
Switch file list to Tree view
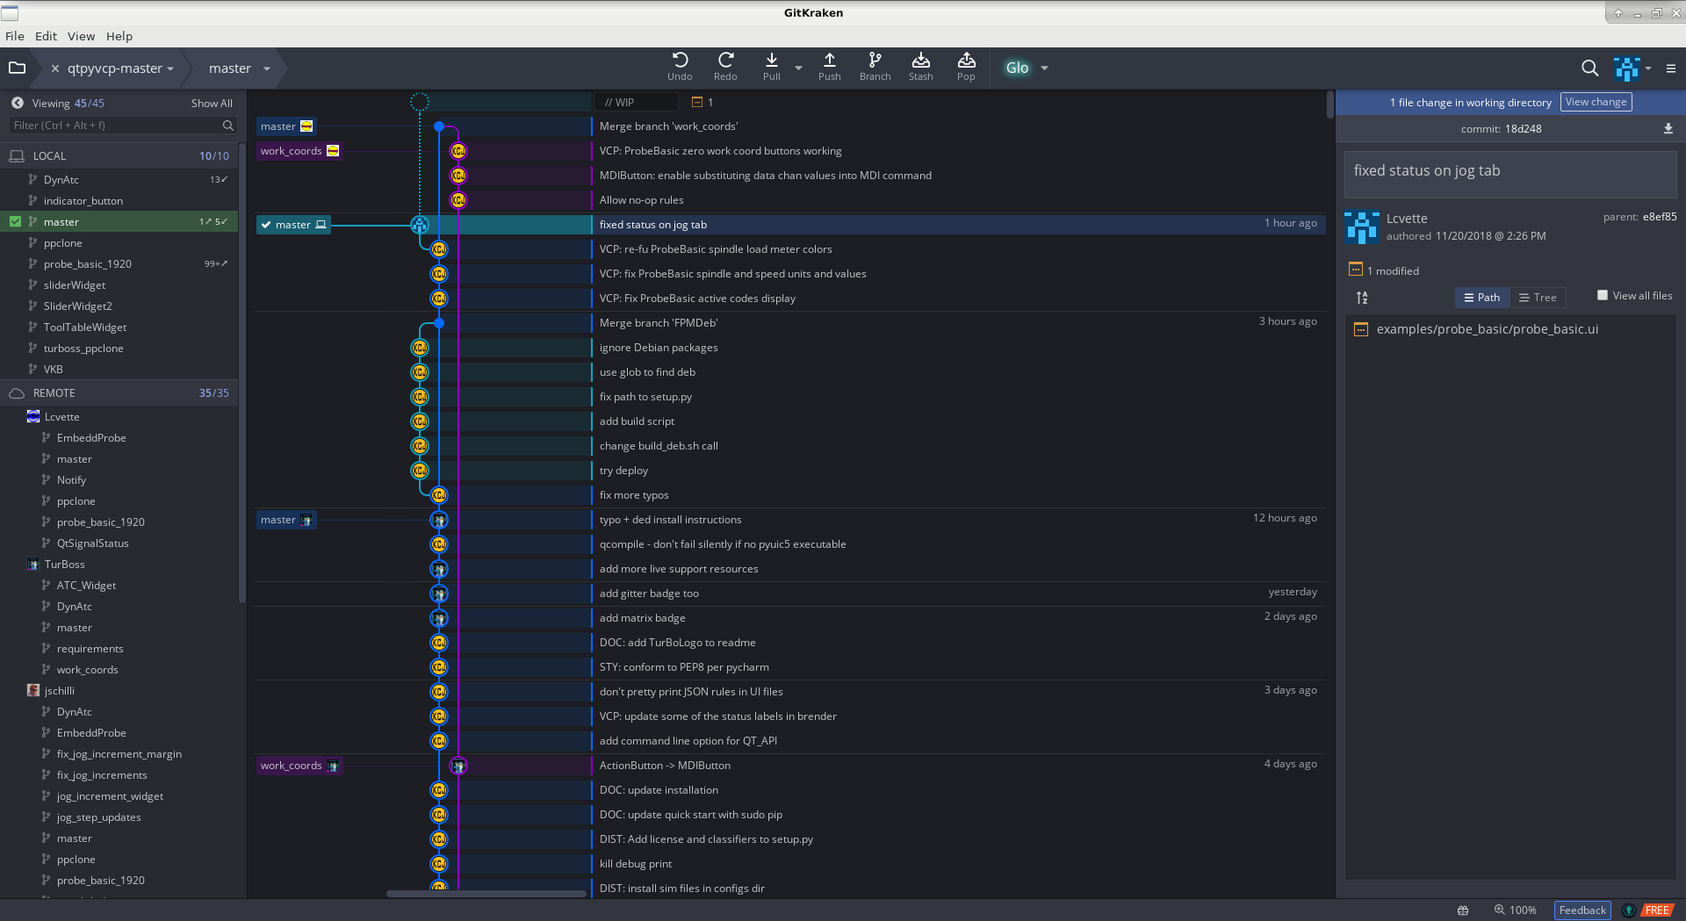coord(1538,298)
